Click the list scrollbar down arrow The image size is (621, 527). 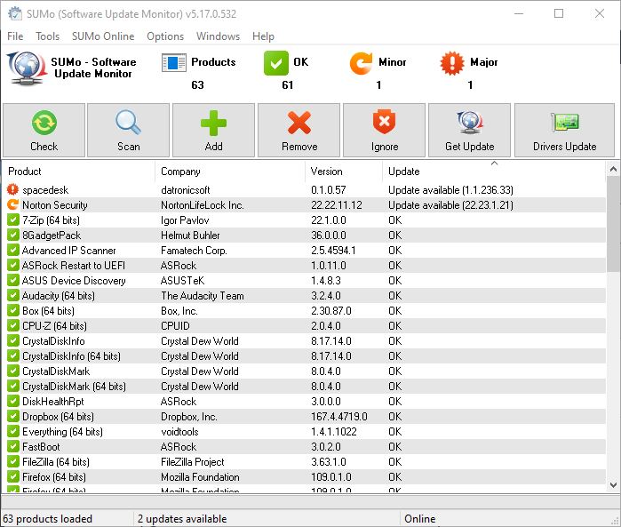pyautogui.click(x=613, y=484)
